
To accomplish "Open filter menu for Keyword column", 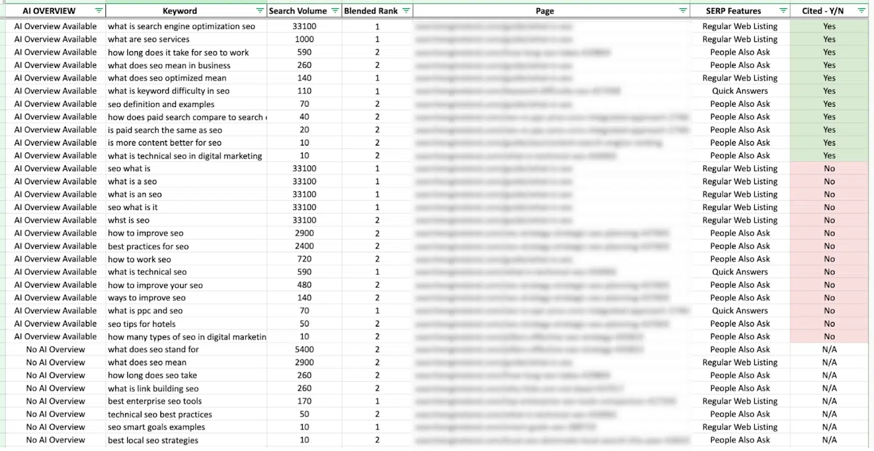I will pos(260,11).
